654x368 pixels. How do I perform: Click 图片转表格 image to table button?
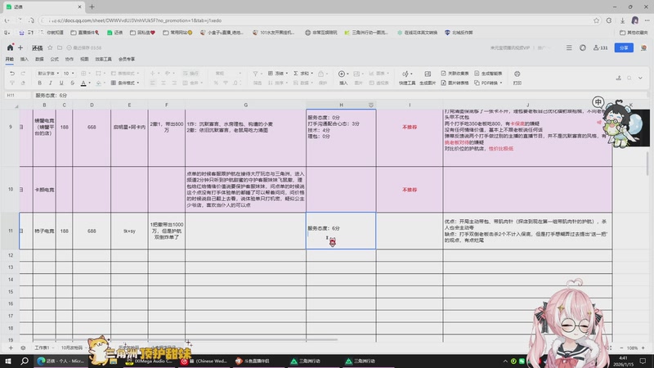(x=455, y=83)
